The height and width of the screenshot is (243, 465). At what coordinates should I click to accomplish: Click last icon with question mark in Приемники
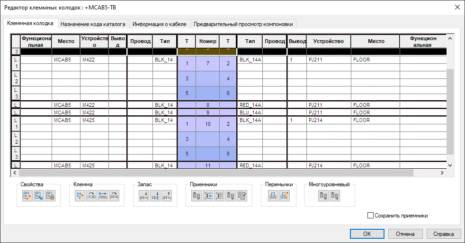click(x=242, y=196)
